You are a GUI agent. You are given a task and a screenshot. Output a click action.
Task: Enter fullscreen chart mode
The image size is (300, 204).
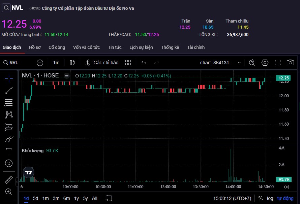(277, 63)
